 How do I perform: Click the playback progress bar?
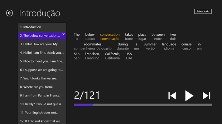[x=143, y=105]
